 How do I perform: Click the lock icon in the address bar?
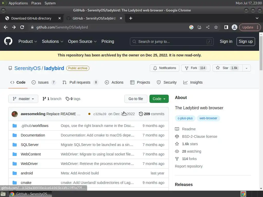(x=32, y=27)
